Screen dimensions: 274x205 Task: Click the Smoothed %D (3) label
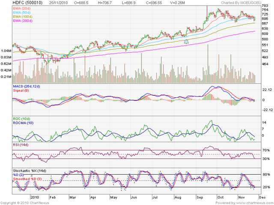tap(27, 179)
